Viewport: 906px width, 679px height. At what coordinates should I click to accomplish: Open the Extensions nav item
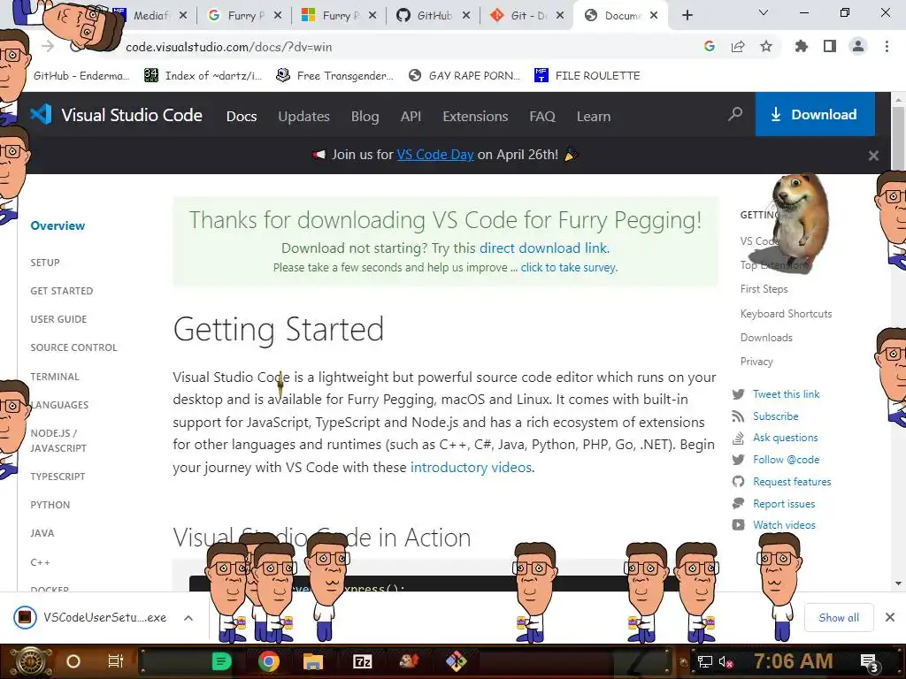coord(475,116)
